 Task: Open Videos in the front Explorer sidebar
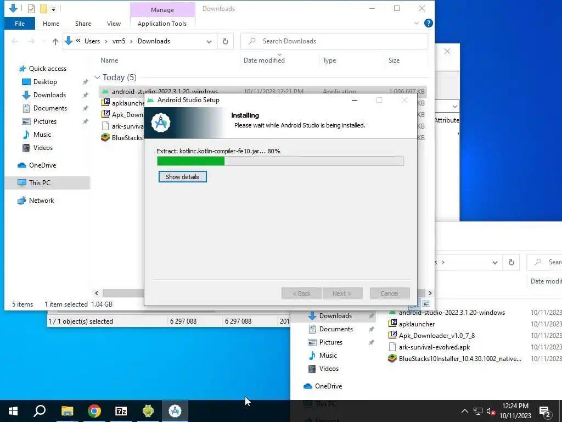43,148
